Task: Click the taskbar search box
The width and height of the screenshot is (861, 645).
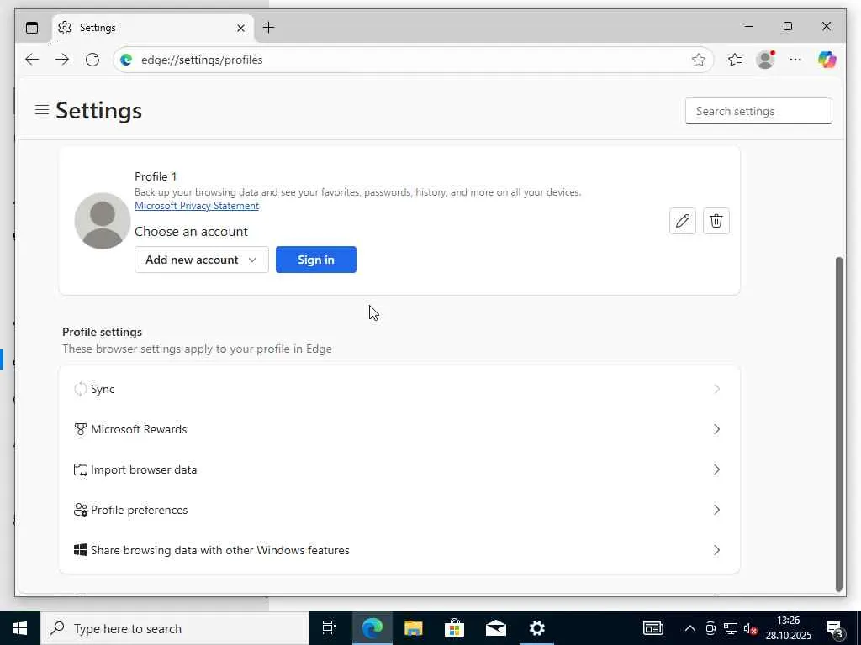Action: point(175,628)
